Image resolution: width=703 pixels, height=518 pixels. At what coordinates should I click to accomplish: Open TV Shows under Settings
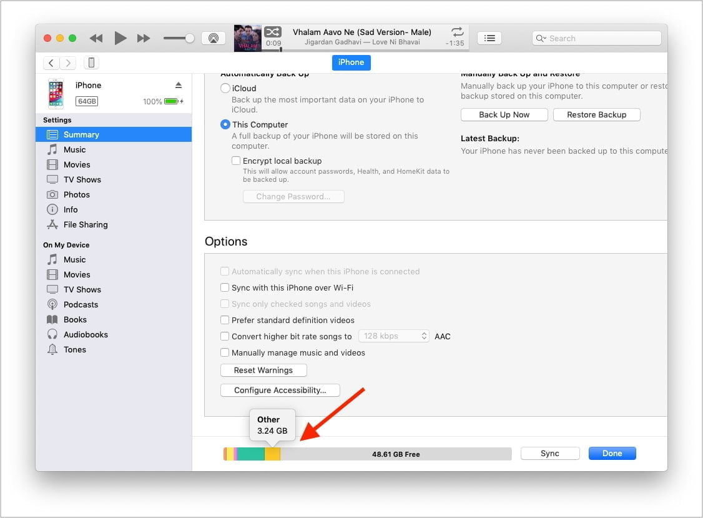point(114,179)
